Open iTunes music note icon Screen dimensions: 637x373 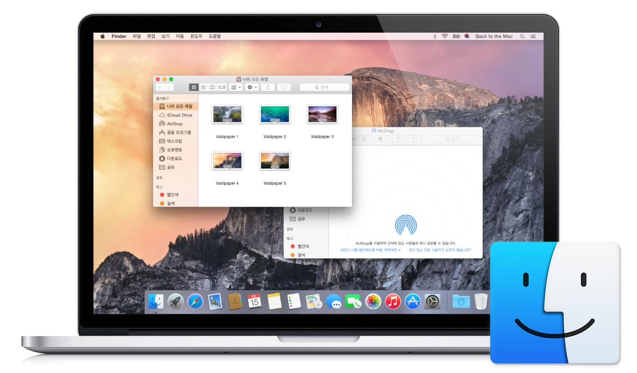click(x=393, y=302)
